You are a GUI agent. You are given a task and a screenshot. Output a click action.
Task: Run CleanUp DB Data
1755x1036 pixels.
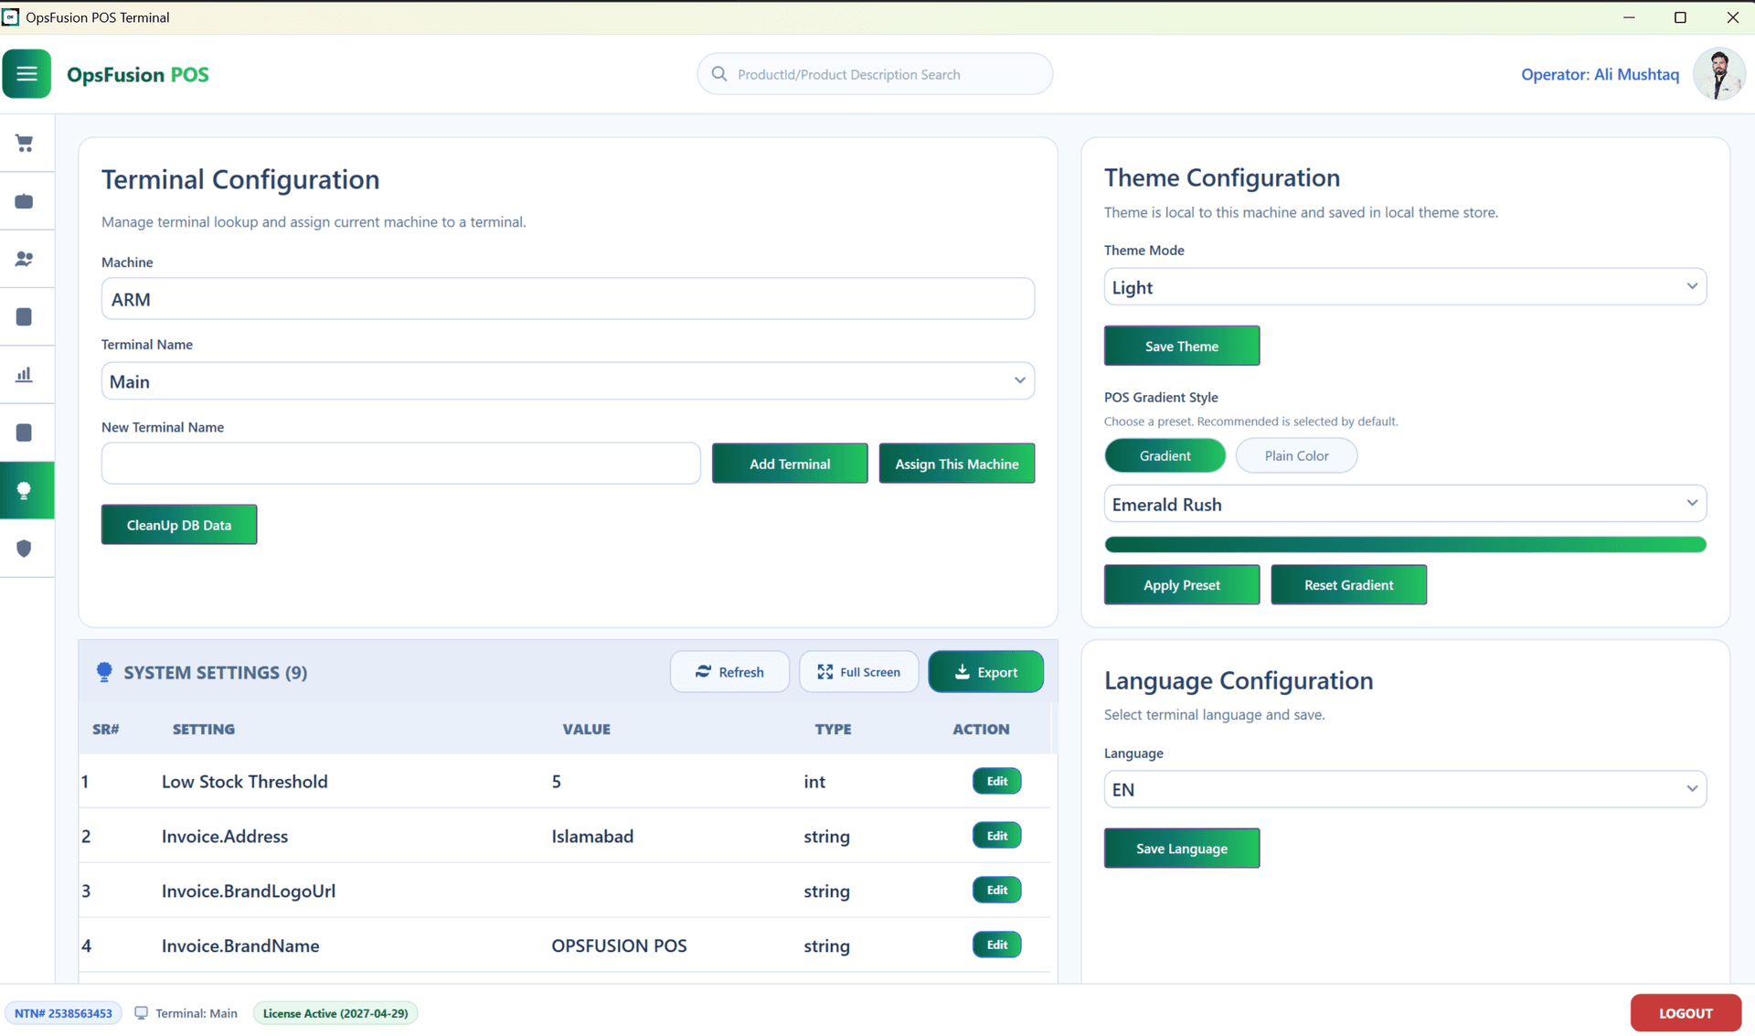click(179, 525)
